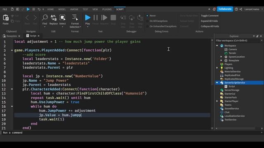The image size is (264, 148).
Task: Close the Script tab
Action: pos(38,36)
